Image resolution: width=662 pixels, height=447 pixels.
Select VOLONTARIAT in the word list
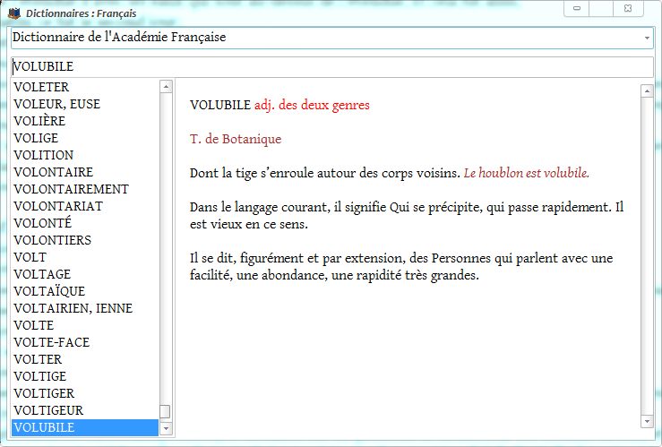click(x=85, y=206)
